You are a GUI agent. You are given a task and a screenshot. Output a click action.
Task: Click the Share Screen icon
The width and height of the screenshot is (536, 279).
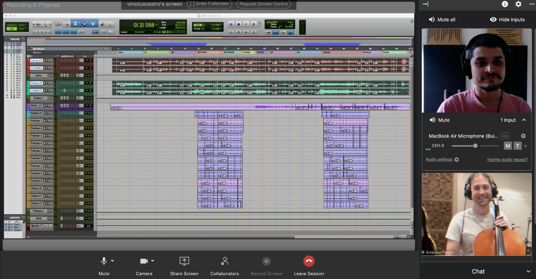[x=184, y=261]
